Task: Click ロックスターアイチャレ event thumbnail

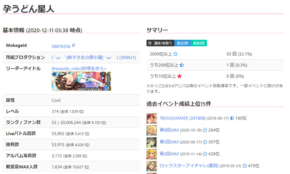Action: tap(152, 166)
